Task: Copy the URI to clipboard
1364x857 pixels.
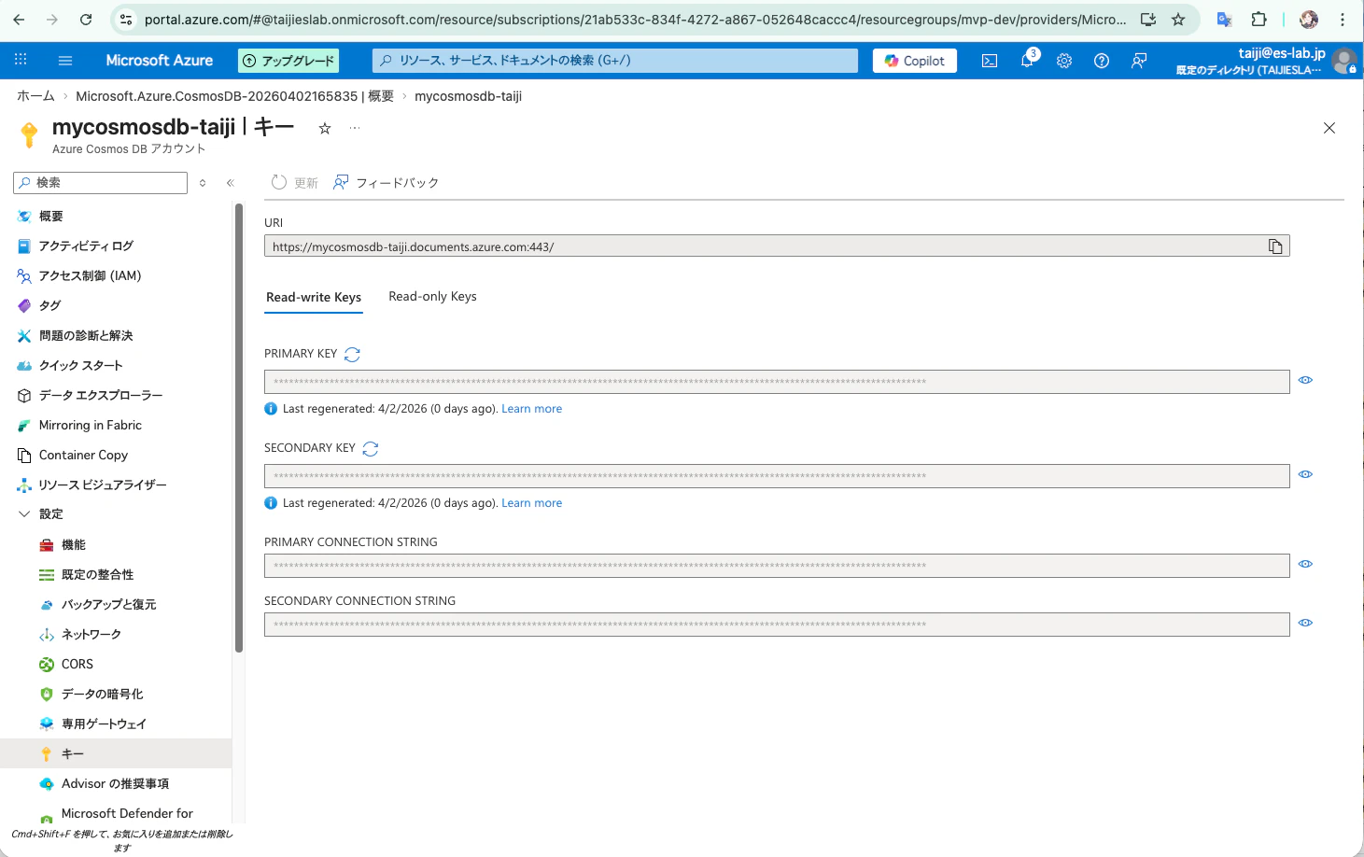Action: [1275, 246]
